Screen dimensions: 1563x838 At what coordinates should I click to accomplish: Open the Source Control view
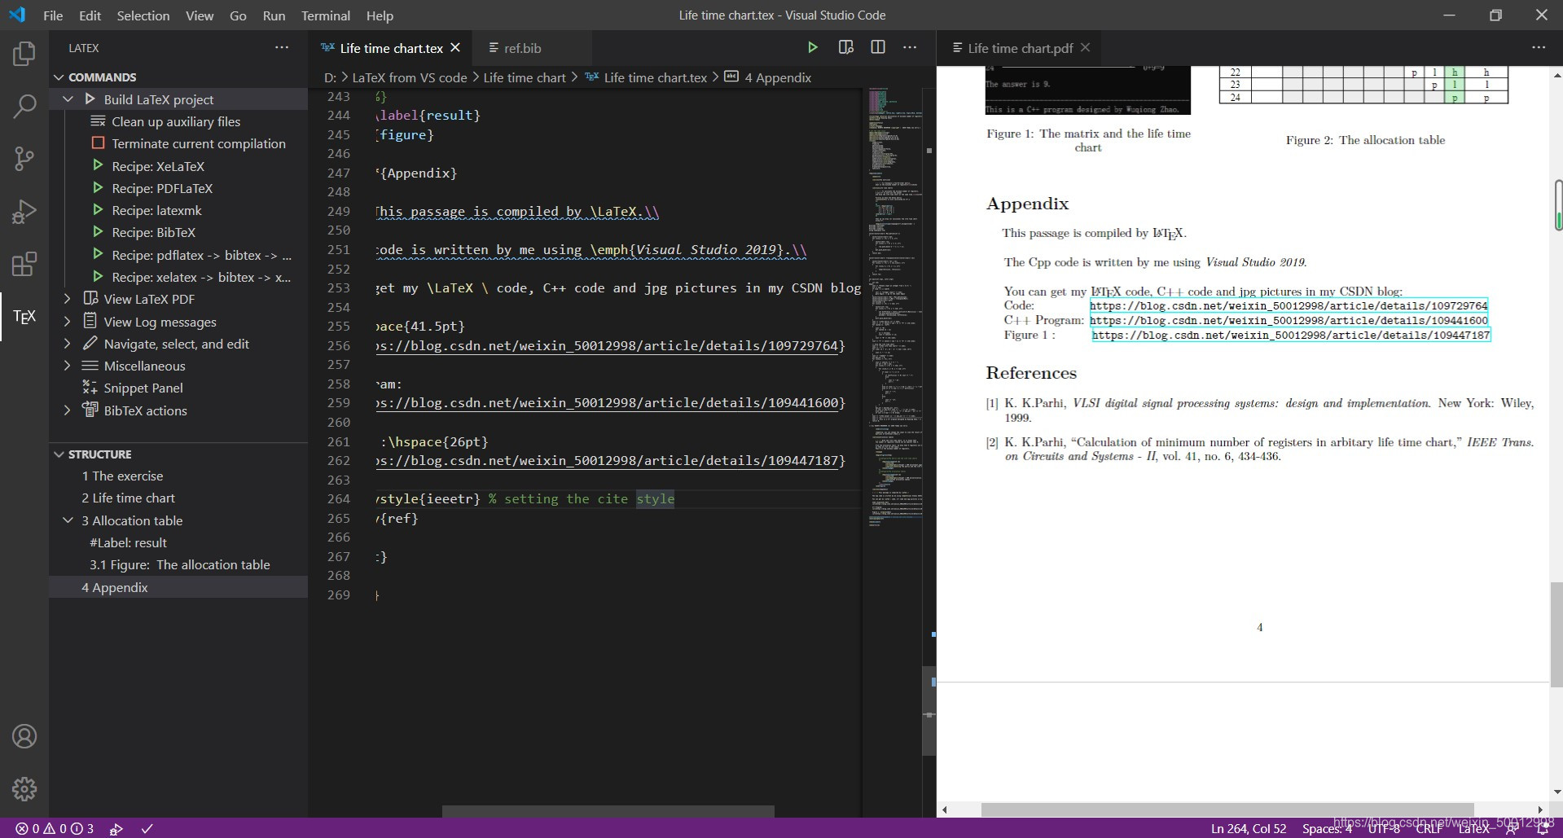click(24, 159)
